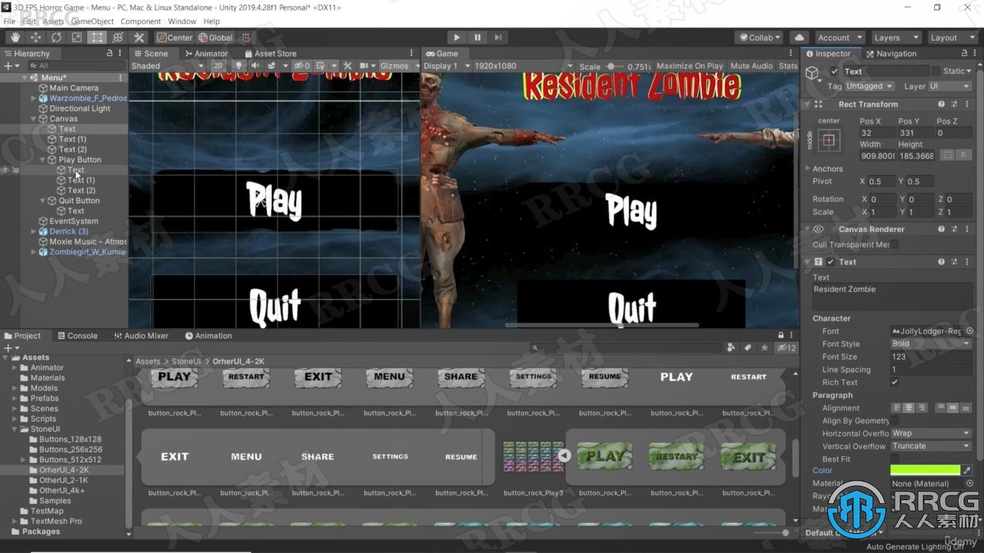Click the anchor presets box
The height and width of the screenshot is (553, 984).
829,140
